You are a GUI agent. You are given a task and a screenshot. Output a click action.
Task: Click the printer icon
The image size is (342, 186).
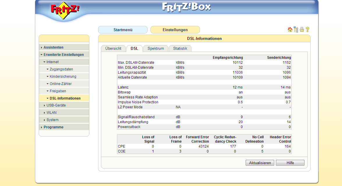point(302,29)
